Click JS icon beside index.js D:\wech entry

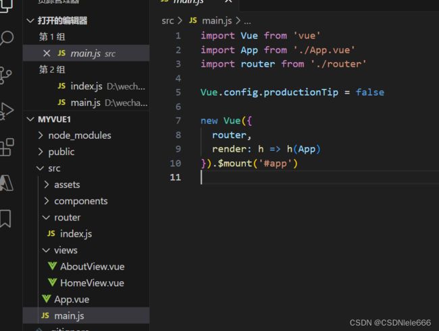coord(61,86)
